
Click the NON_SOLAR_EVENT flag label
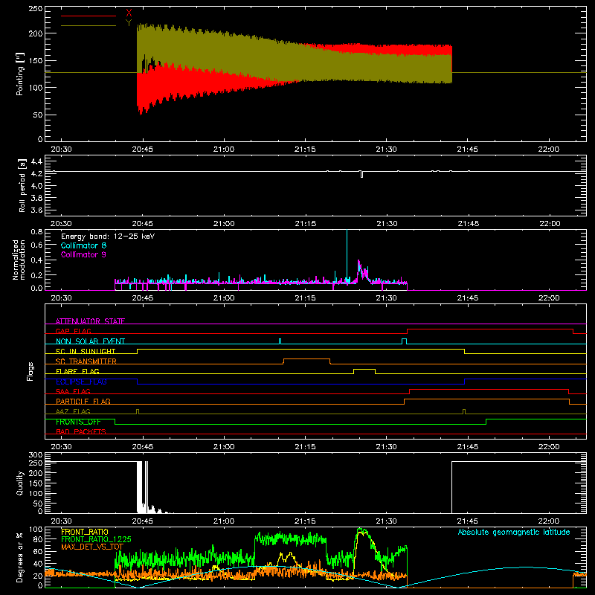click(90, 341)
